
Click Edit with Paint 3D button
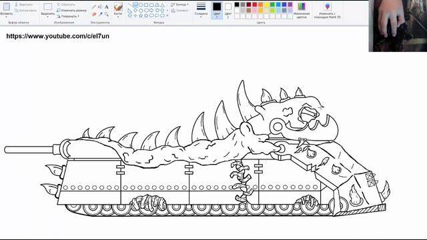pyautogui.click(x=327, y=11)
